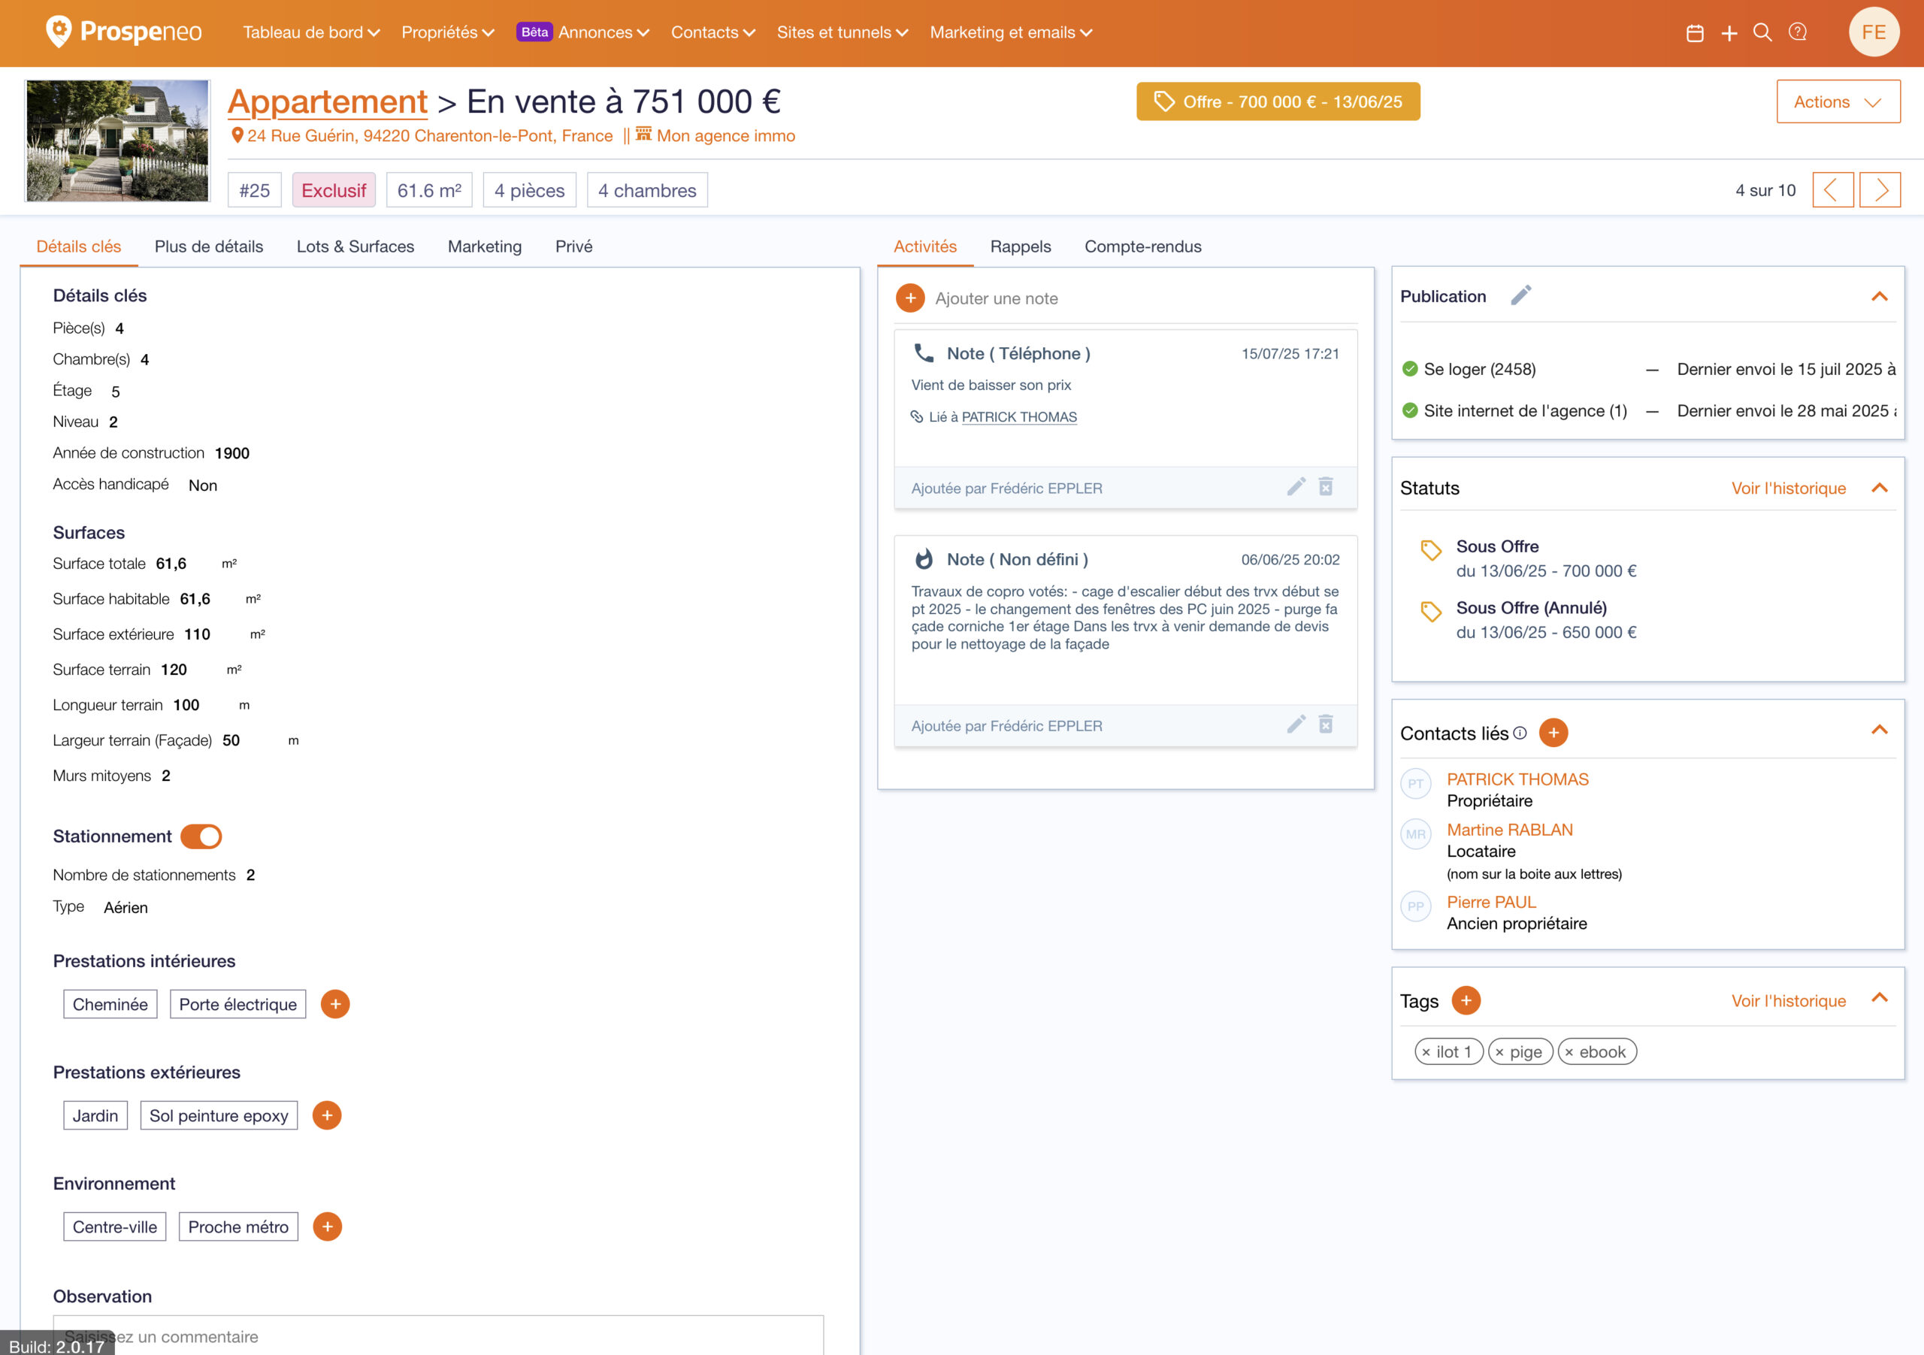Open the Actions dropdown button
This screenshot has width=1924, height=1355.
(x=1838, y=101)
